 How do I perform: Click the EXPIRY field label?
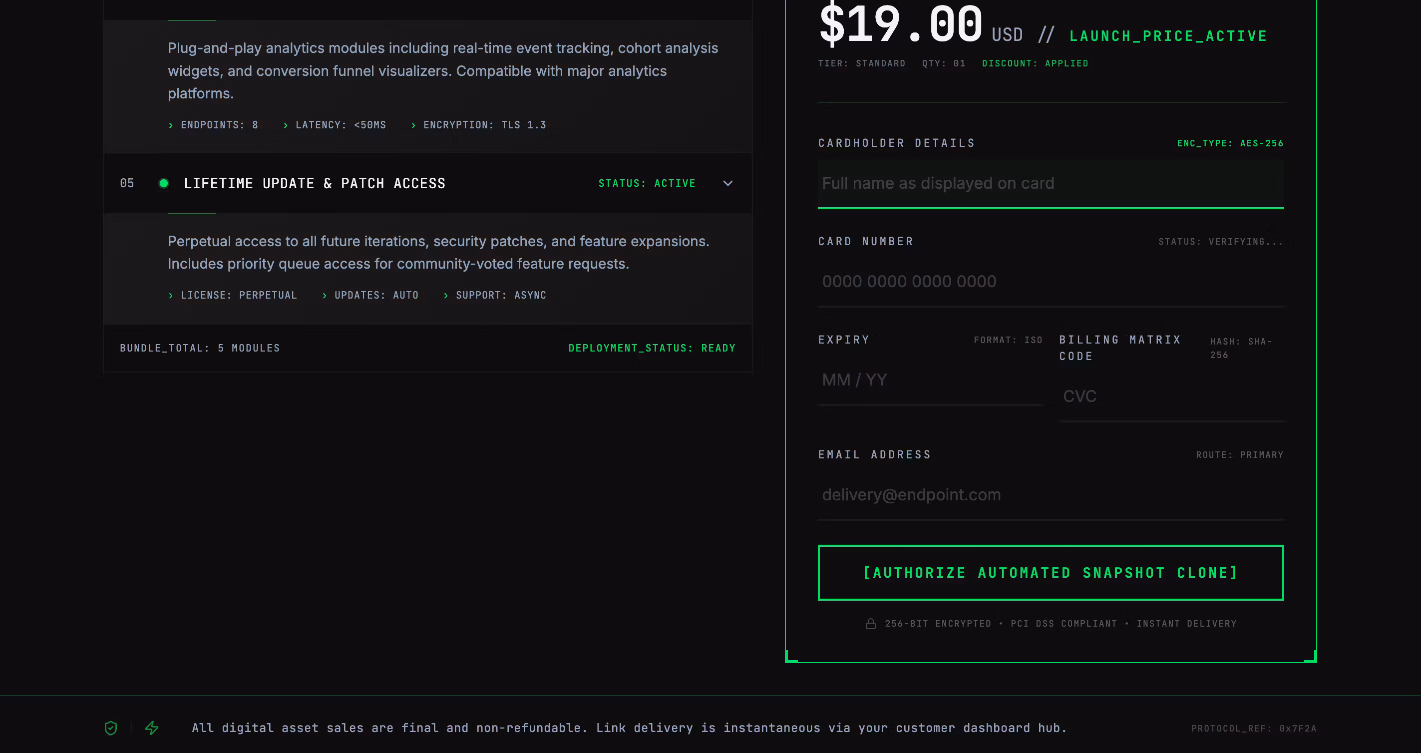[843, 340]
